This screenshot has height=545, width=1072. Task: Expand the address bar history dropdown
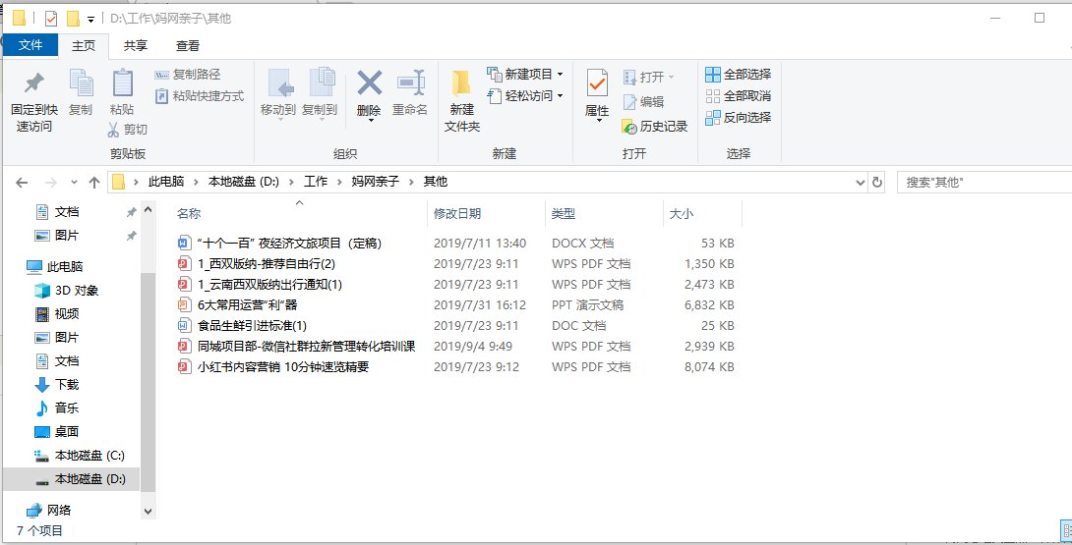click(x=861, y=183)
